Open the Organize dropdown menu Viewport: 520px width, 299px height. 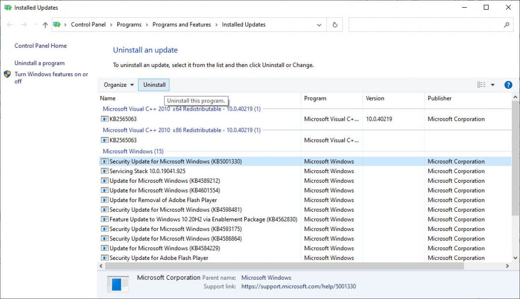tap(119, 85)
